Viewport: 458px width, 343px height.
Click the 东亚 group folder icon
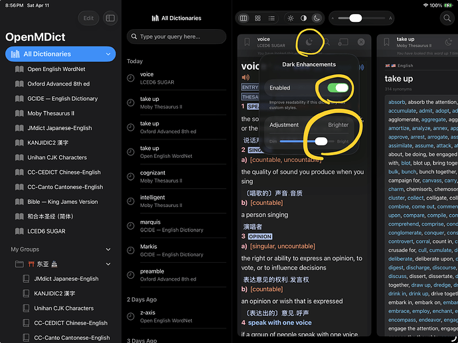19,264
